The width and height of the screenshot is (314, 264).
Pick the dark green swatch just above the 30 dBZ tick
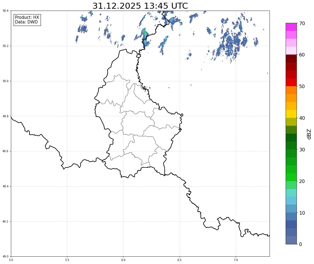[291, 145]
